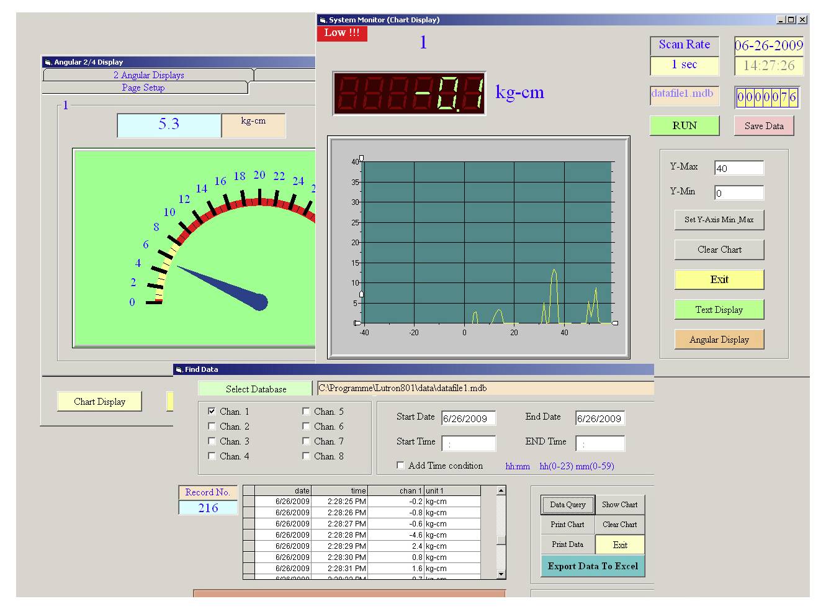Click the 1 sec scan rate value
Image resolution: width=826 pixels, height=609 pixels.
coord(685,65)
